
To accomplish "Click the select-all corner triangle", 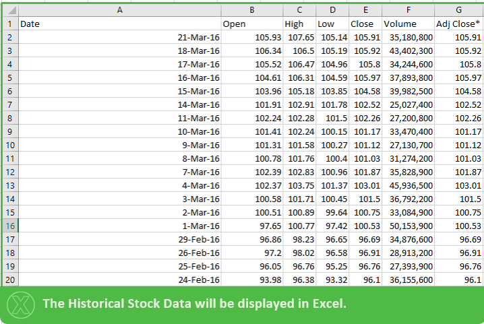I will pos(11,10).
